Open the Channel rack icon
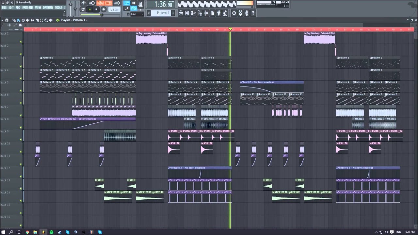 click(x=187, y=13)
